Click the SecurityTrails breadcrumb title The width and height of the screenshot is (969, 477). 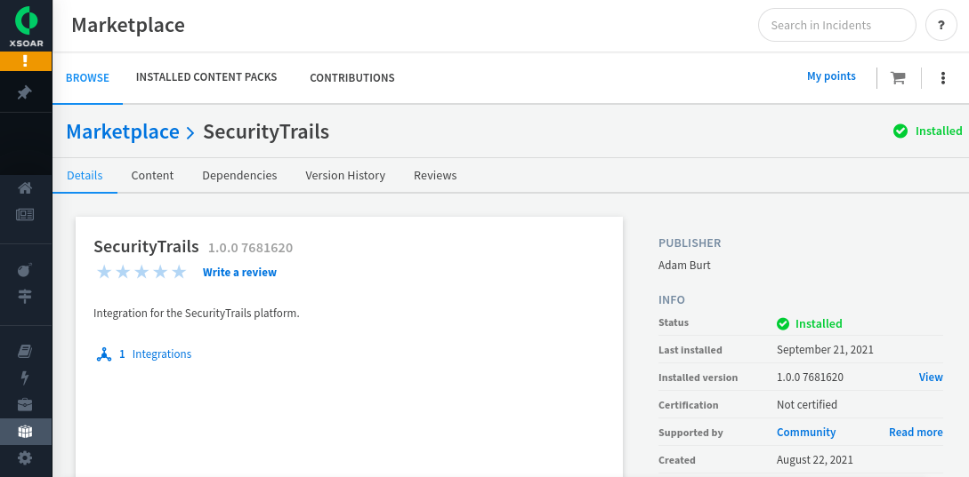pyautogui.click(x=266, y=131)
